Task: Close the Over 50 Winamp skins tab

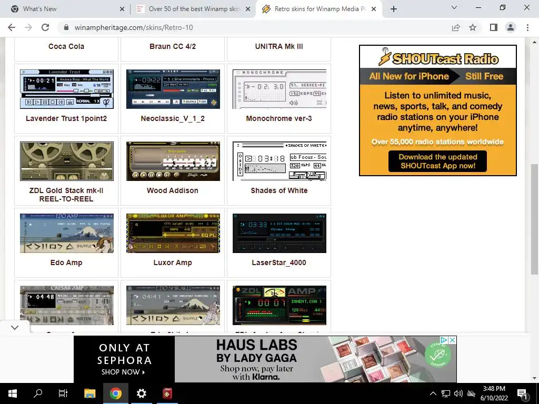Action: click(248, 9)
